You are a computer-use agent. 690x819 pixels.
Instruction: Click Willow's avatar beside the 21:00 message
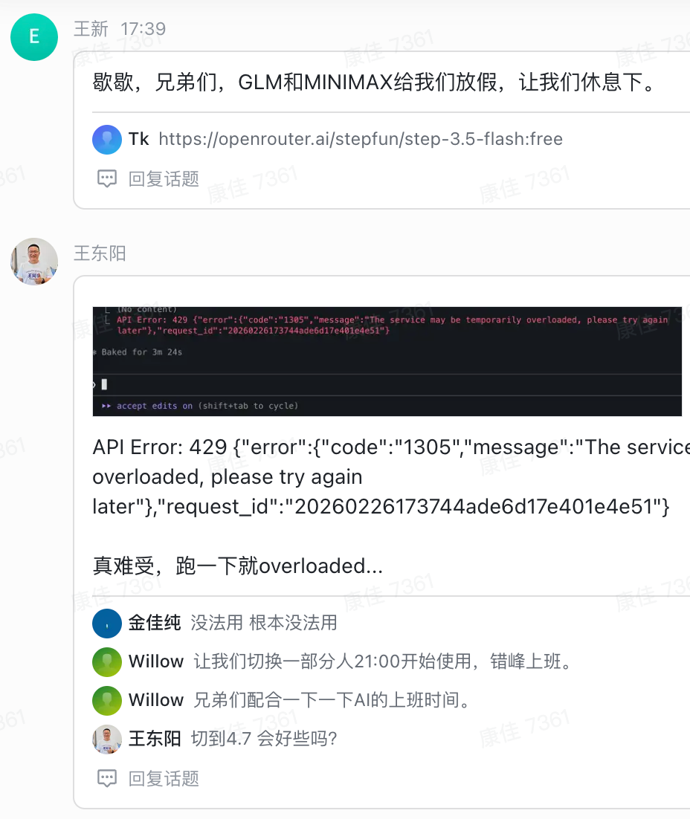point(107,662)
